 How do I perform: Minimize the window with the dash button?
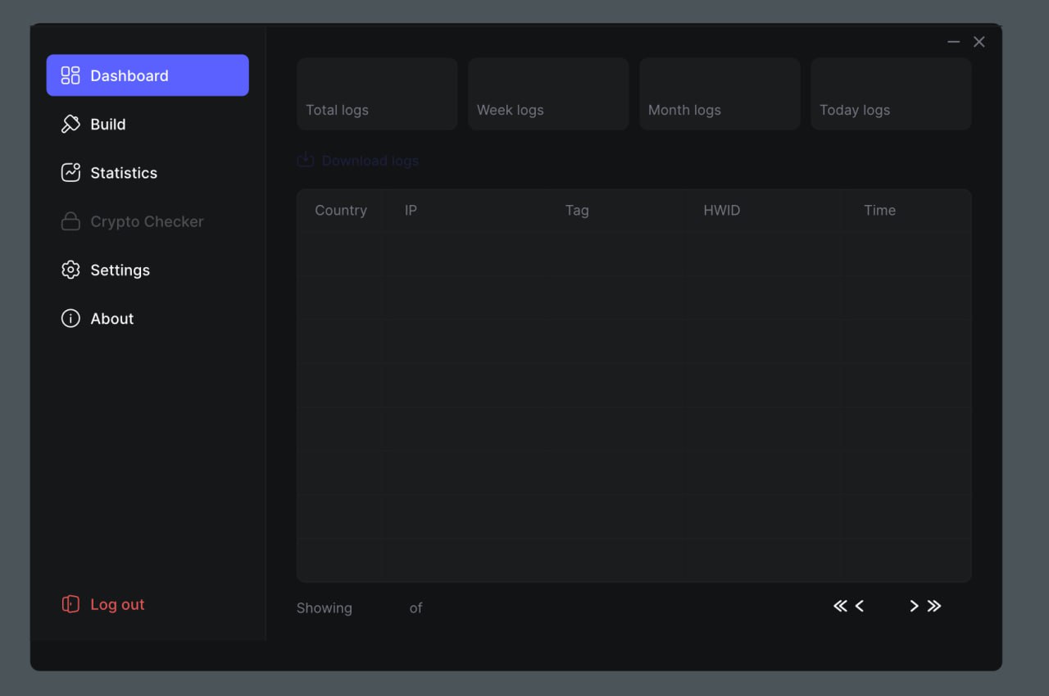953,42
